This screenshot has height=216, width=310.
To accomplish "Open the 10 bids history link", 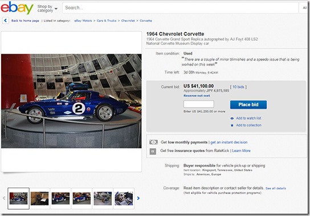I will coord(238,87).
